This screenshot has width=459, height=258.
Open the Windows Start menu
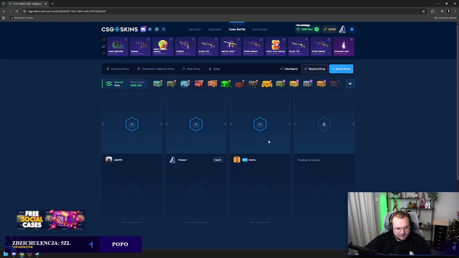6,254
